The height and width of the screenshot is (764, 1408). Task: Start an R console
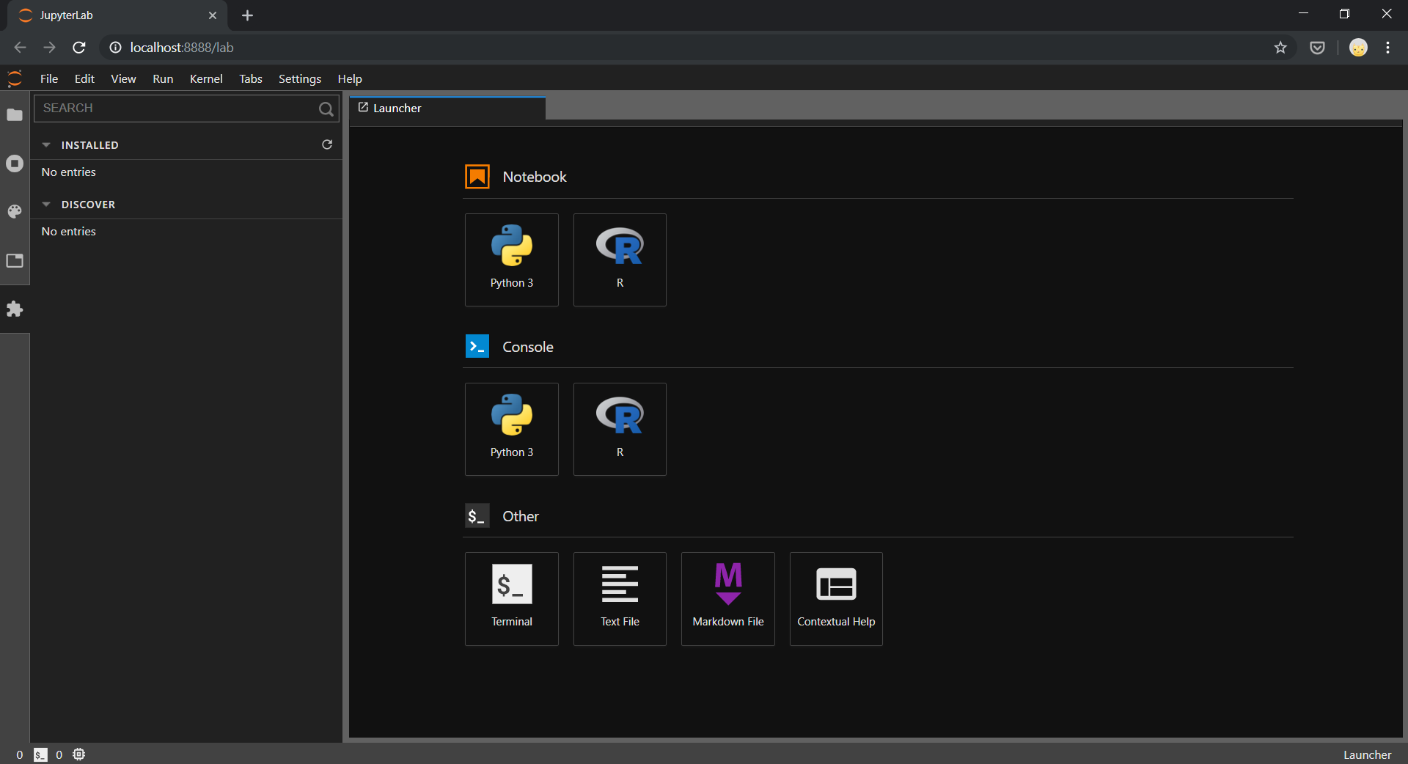tap(620, 429)
